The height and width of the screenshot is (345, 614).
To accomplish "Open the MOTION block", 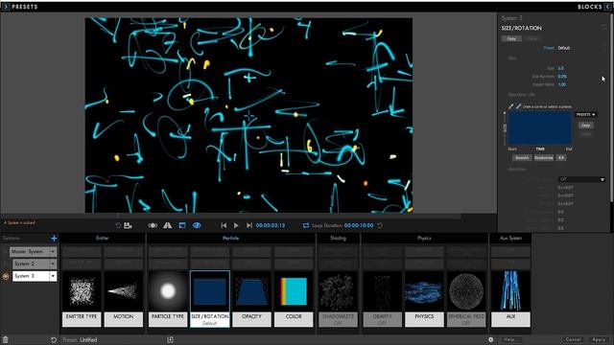I will pyautogui.click(x=124, y=299).
